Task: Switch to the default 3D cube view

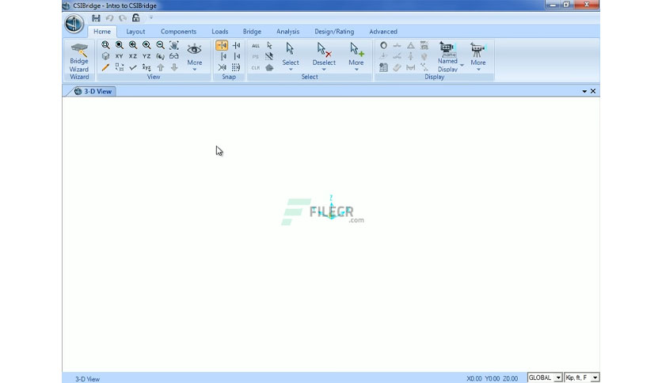Action: (x=105, y=56)
